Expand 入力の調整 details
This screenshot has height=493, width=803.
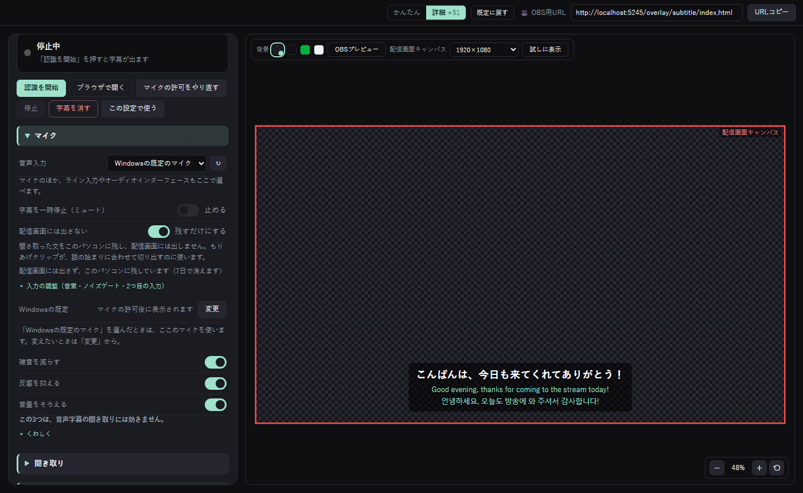(x=92, y=285)
